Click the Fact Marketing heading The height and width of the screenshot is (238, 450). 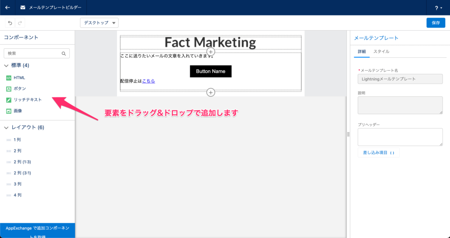pos(210,43)
